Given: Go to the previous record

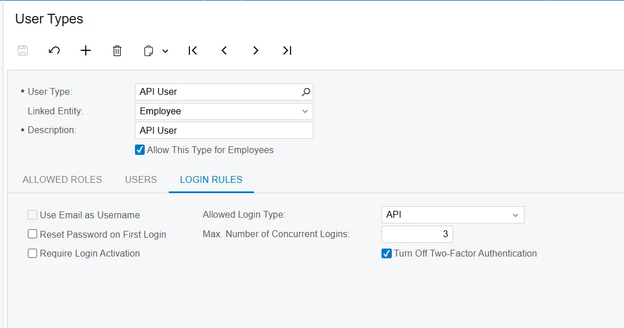Looking at the screenshot, I should click(x=224, y=50).
